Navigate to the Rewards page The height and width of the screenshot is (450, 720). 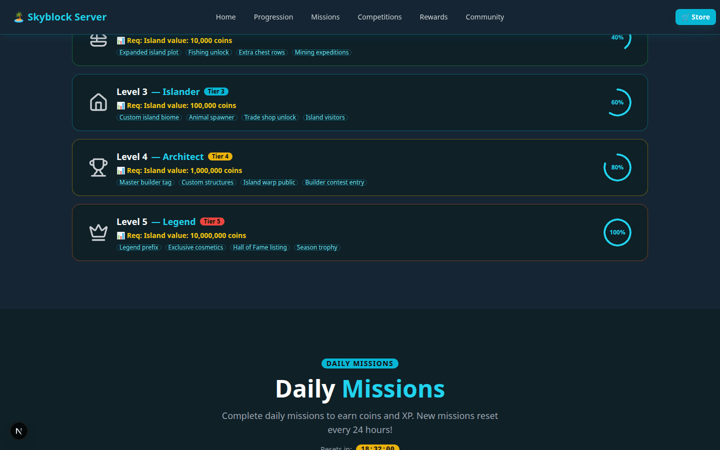point(433,17)
